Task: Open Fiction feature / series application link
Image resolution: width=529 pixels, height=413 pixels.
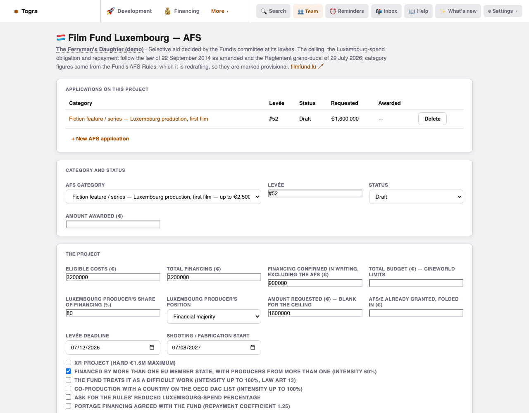Action: pyautogui.click(x=138, y=119)
